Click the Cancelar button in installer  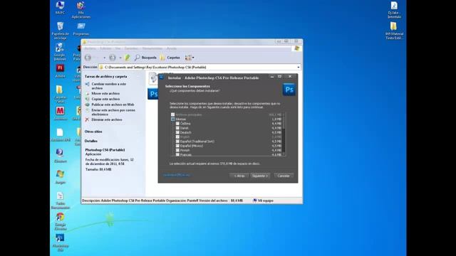284,176
